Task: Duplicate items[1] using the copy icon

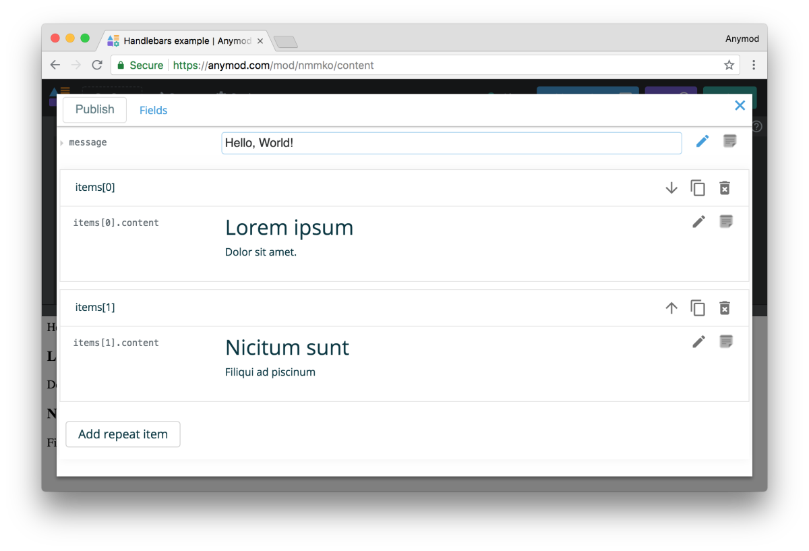Action: click(x=698, y=308)
